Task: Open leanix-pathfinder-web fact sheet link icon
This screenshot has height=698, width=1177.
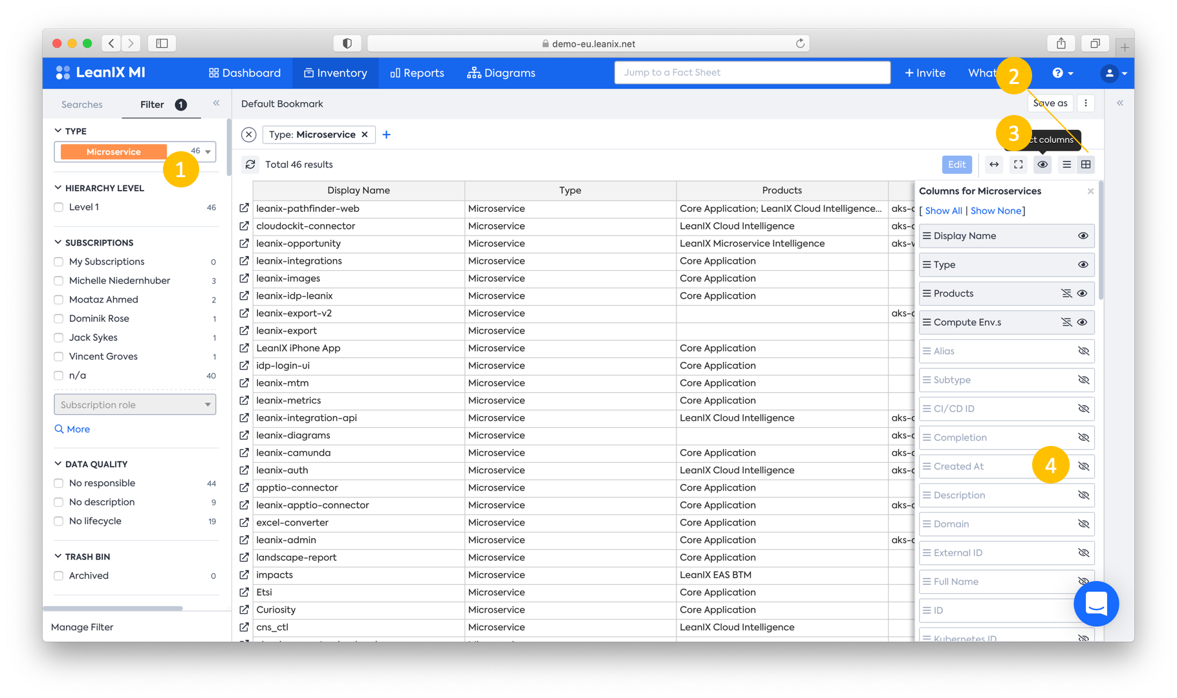Action: [244, 208]
